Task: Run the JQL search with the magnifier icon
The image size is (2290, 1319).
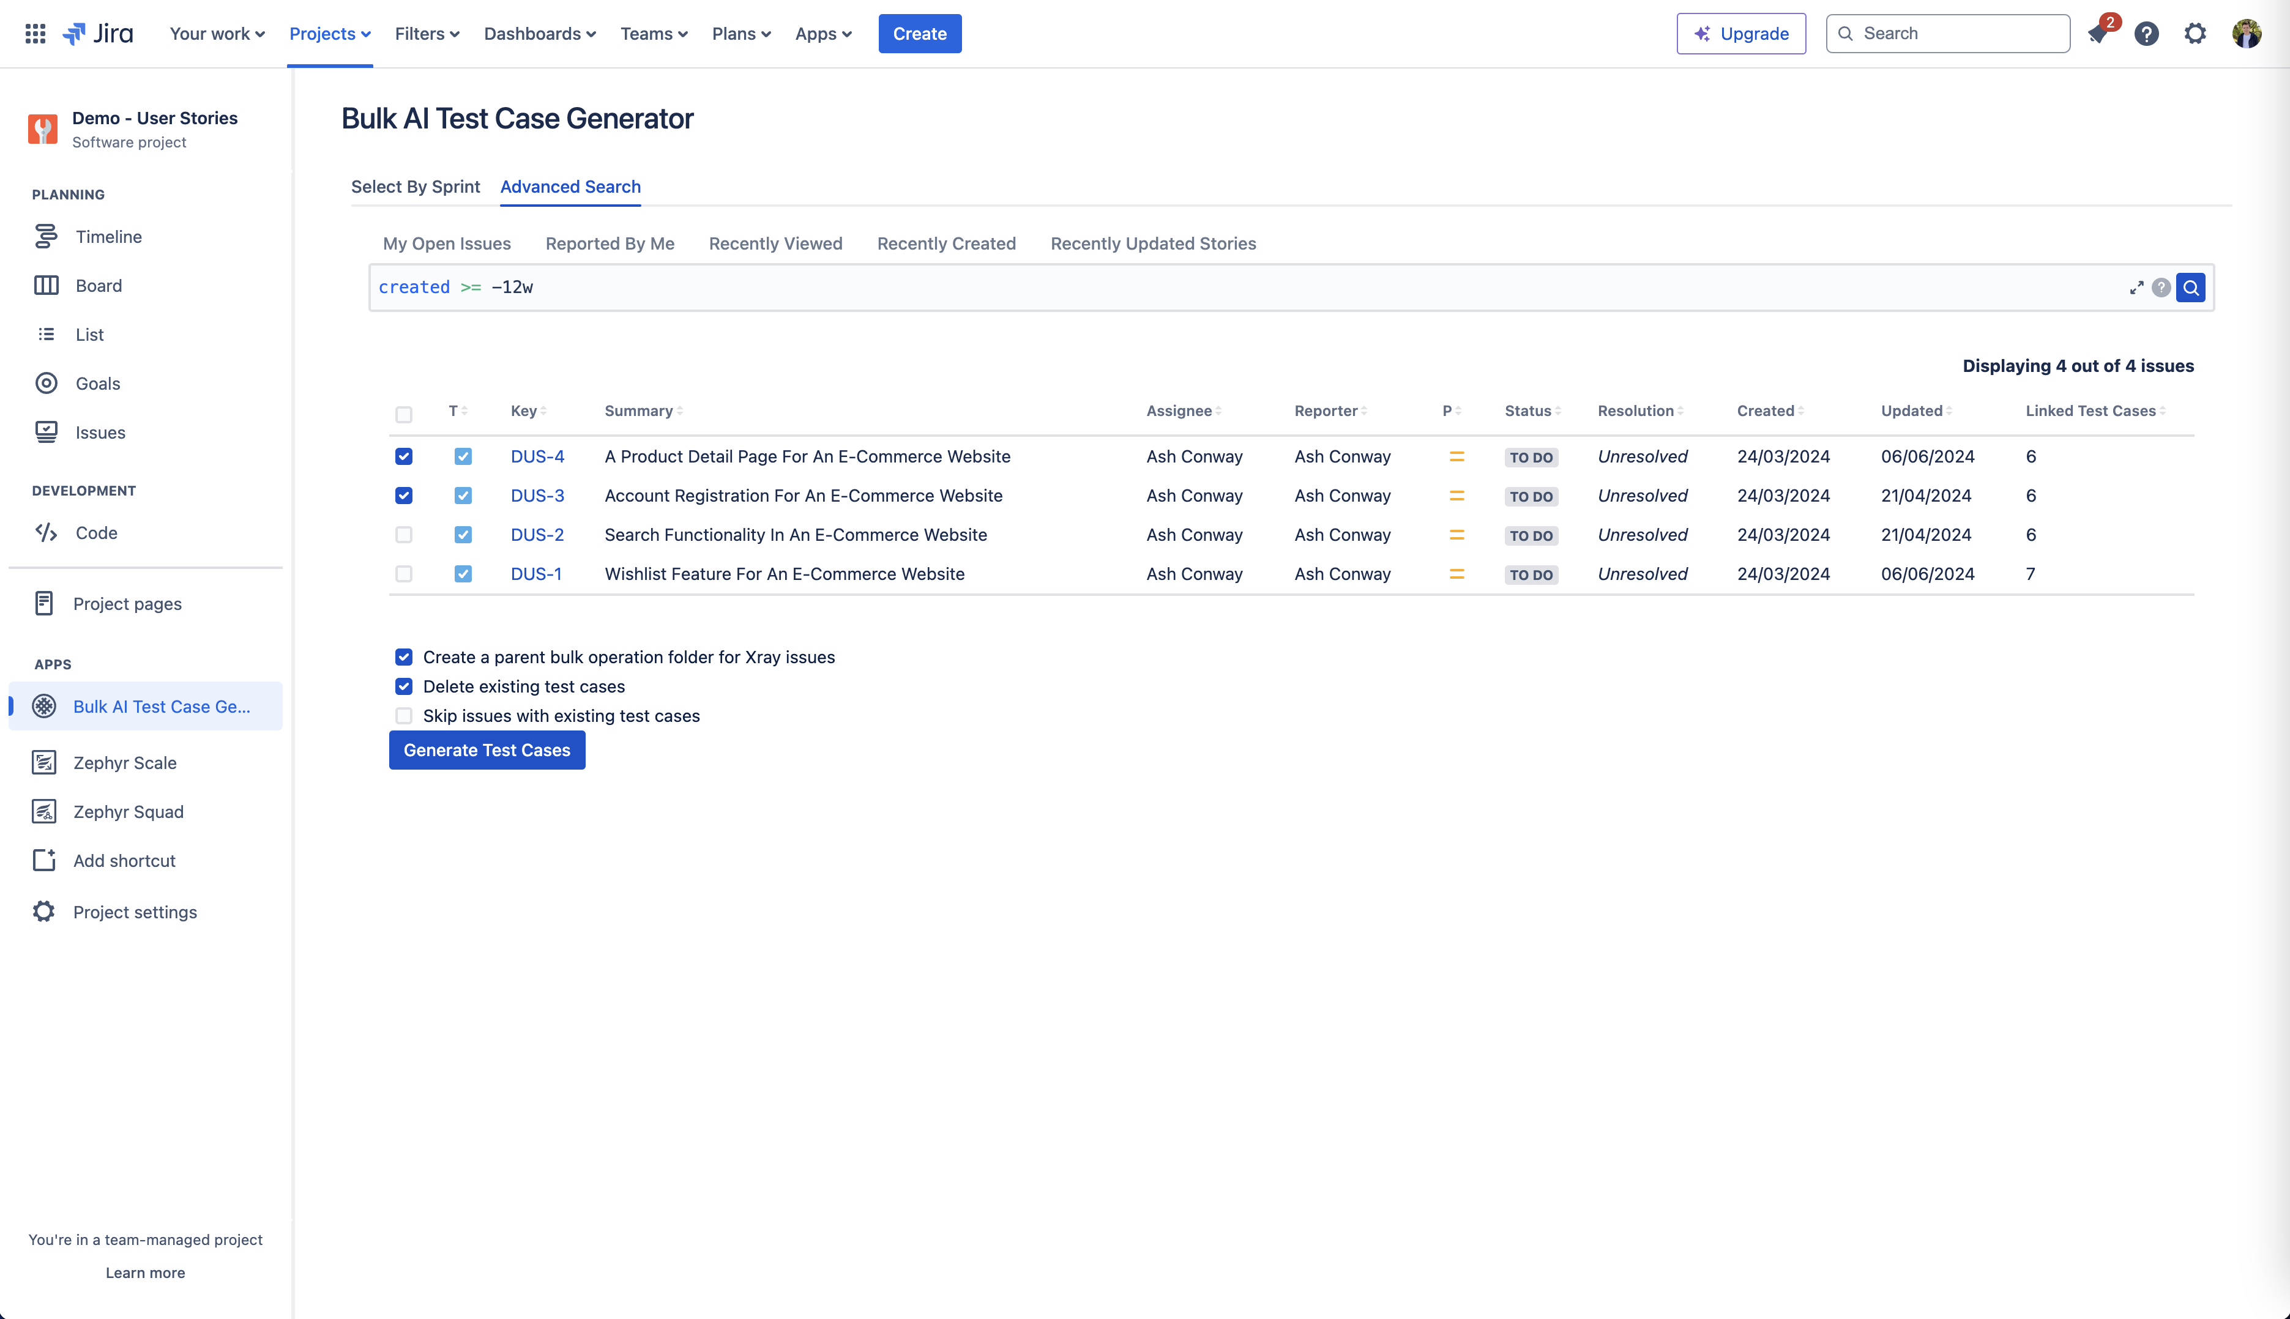Action: click(2191, 287)
